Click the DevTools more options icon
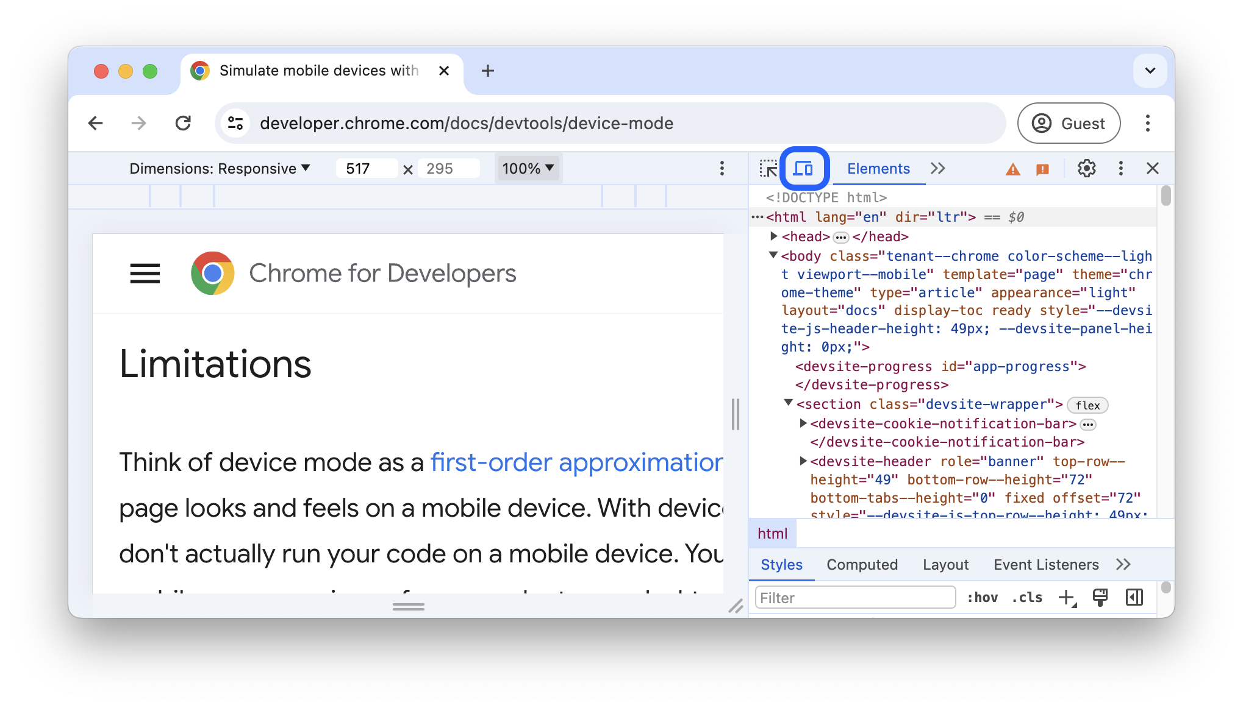 tap(1121, 168)
